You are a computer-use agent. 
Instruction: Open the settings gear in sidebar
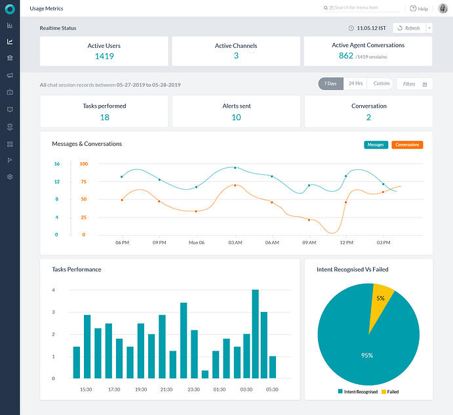coord(10,177)
